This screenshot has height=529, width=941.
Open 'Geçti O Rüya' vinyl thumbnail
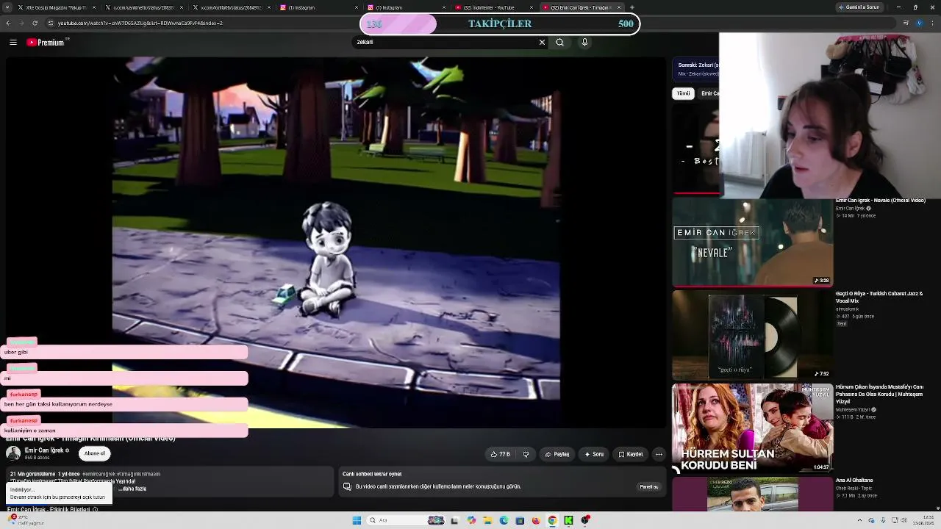pyautogui.click(x=752, y=335)
